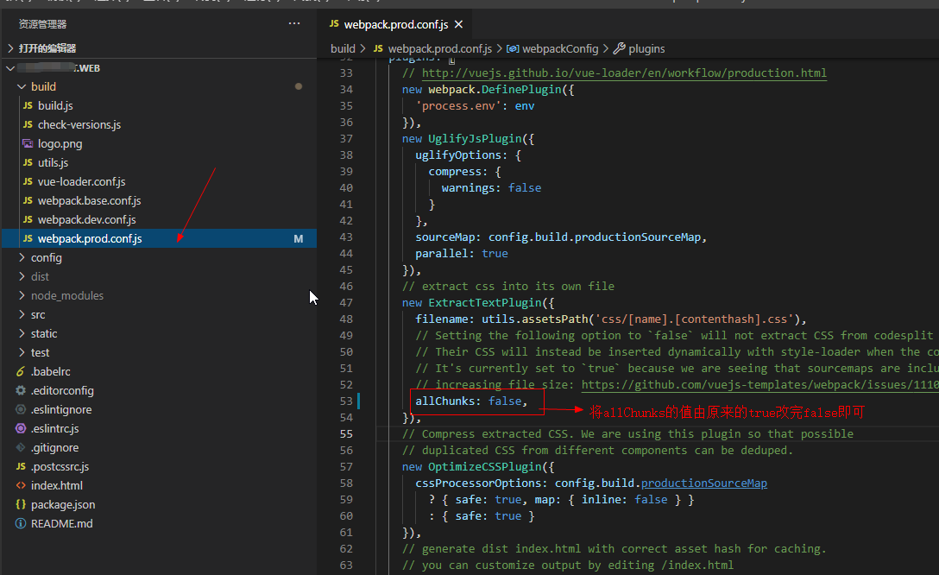Expand the config folder

[22, 257]
